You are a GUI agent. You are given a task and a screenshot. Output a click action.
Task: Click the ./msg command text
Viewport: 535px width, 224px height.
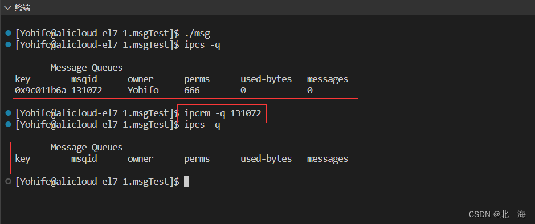pyautogui.click(x=197, y=34)
